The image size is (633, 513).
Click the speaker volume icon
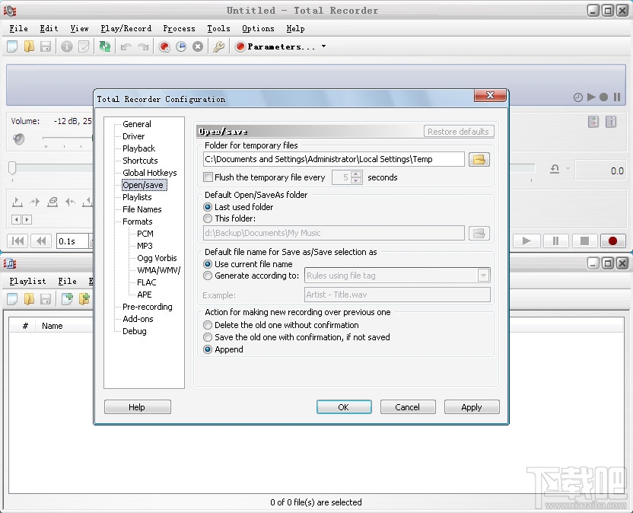pos(18,139)
